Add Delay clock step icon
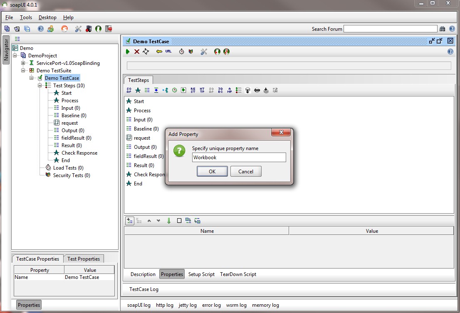This screenshot has height=313, width=460. pos(175,90)
